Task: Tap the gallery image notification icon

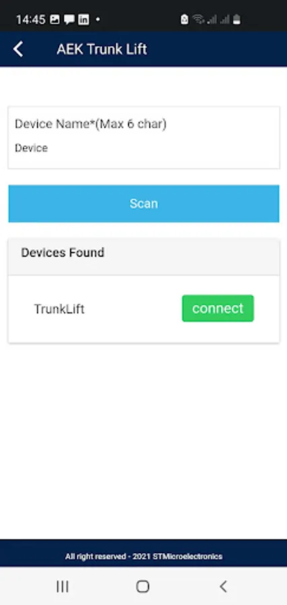Action: point(54,19)
